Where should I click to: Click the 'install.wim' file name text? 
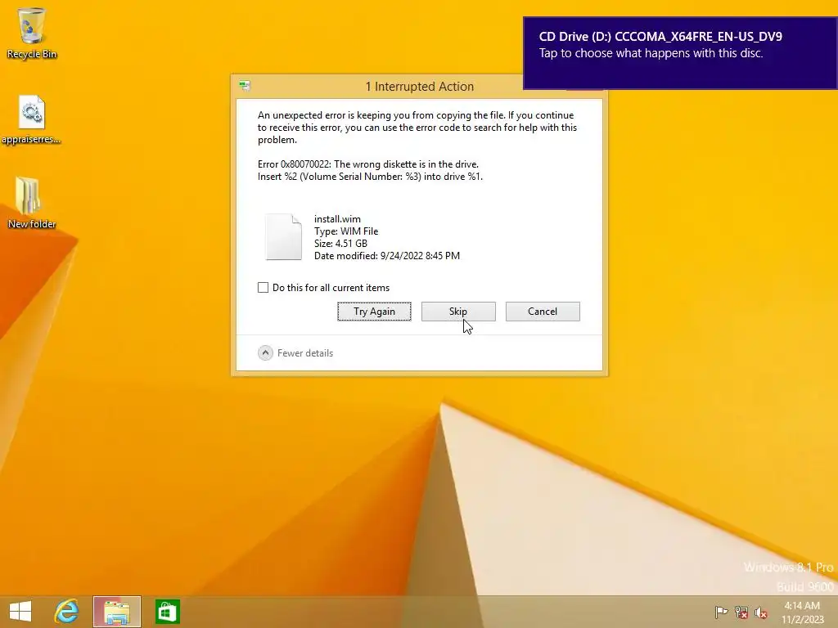[337, 219]
